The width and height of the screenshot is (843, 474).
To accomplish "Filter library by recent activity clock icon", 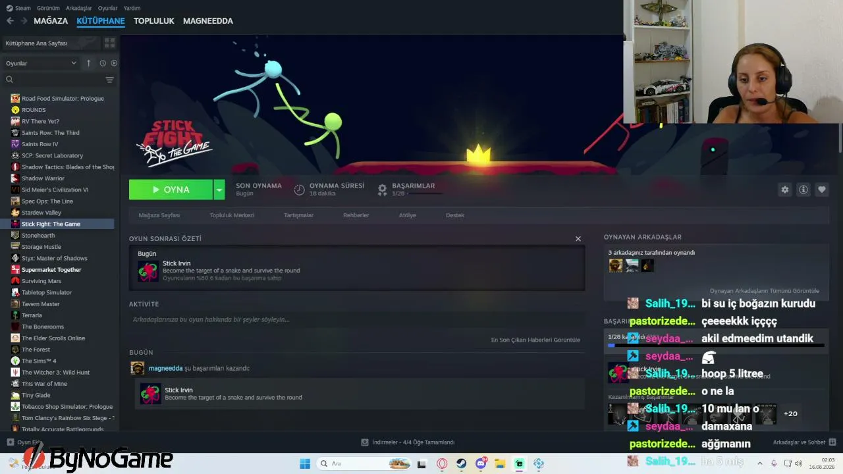I will tap(103, 63).
